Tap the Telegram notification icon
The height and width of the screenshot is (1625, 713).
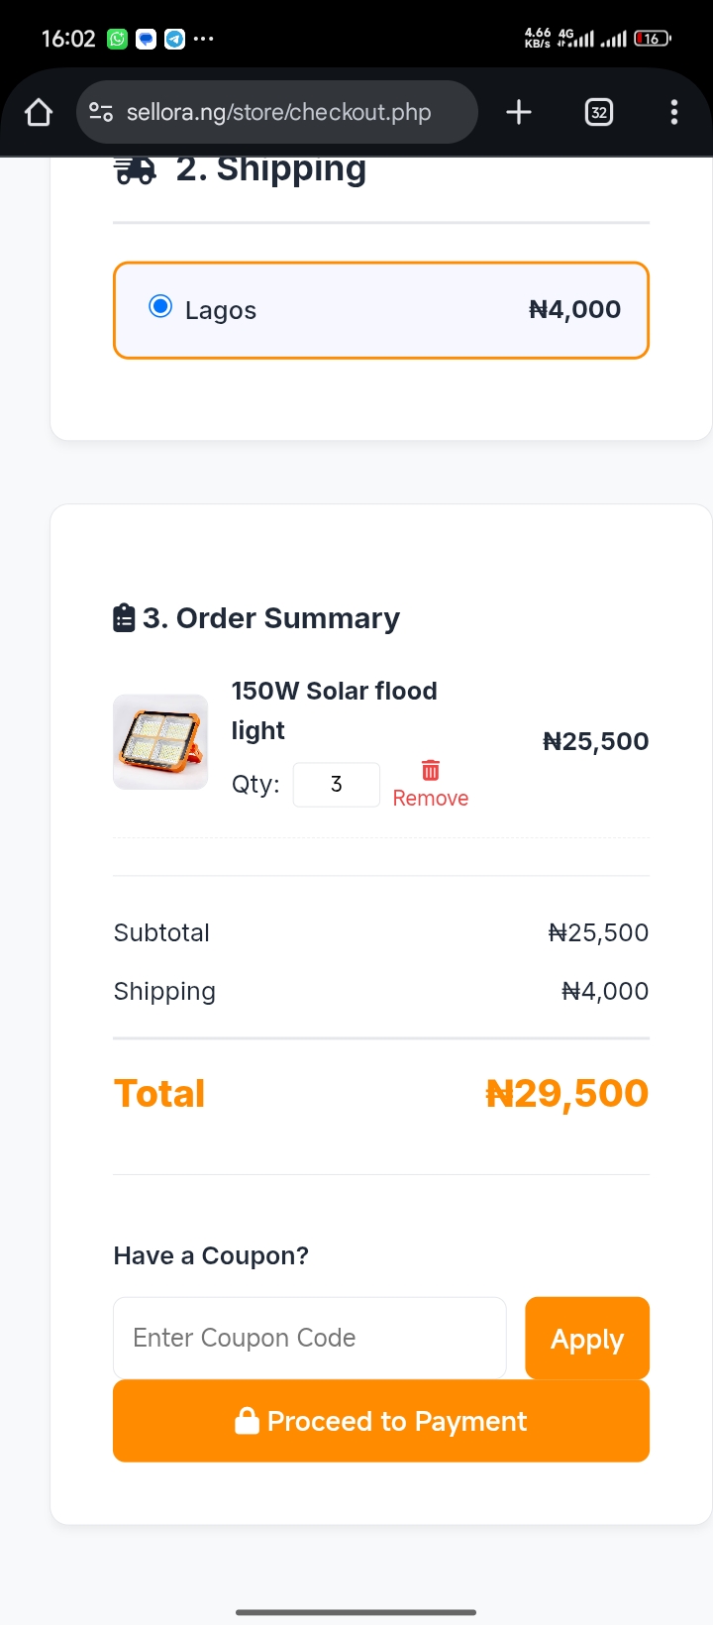[175, 39]
